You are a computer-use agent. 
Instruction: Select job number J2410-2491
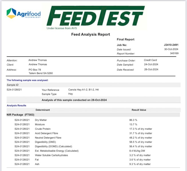click(x=171, y=45)
